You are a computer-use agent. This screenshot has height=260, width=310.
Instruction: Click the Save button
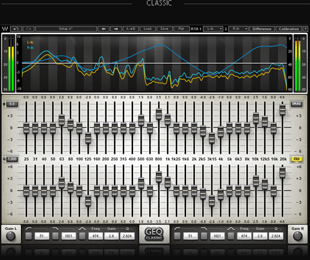point(164,29)
